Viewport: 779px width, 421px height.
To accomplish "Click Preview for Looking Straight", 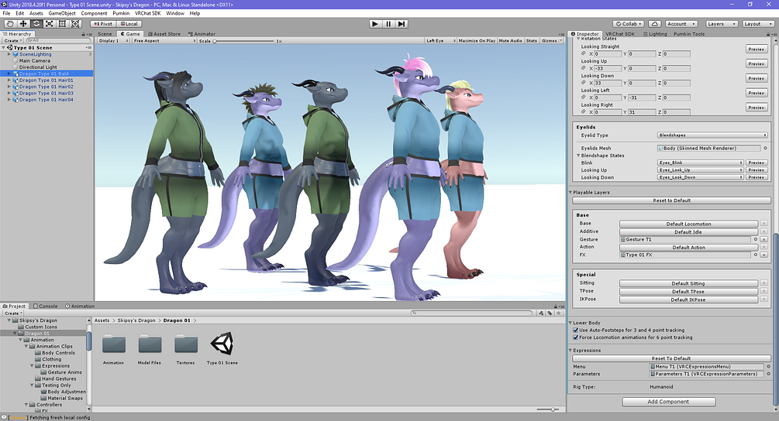I will pos(757,49).
